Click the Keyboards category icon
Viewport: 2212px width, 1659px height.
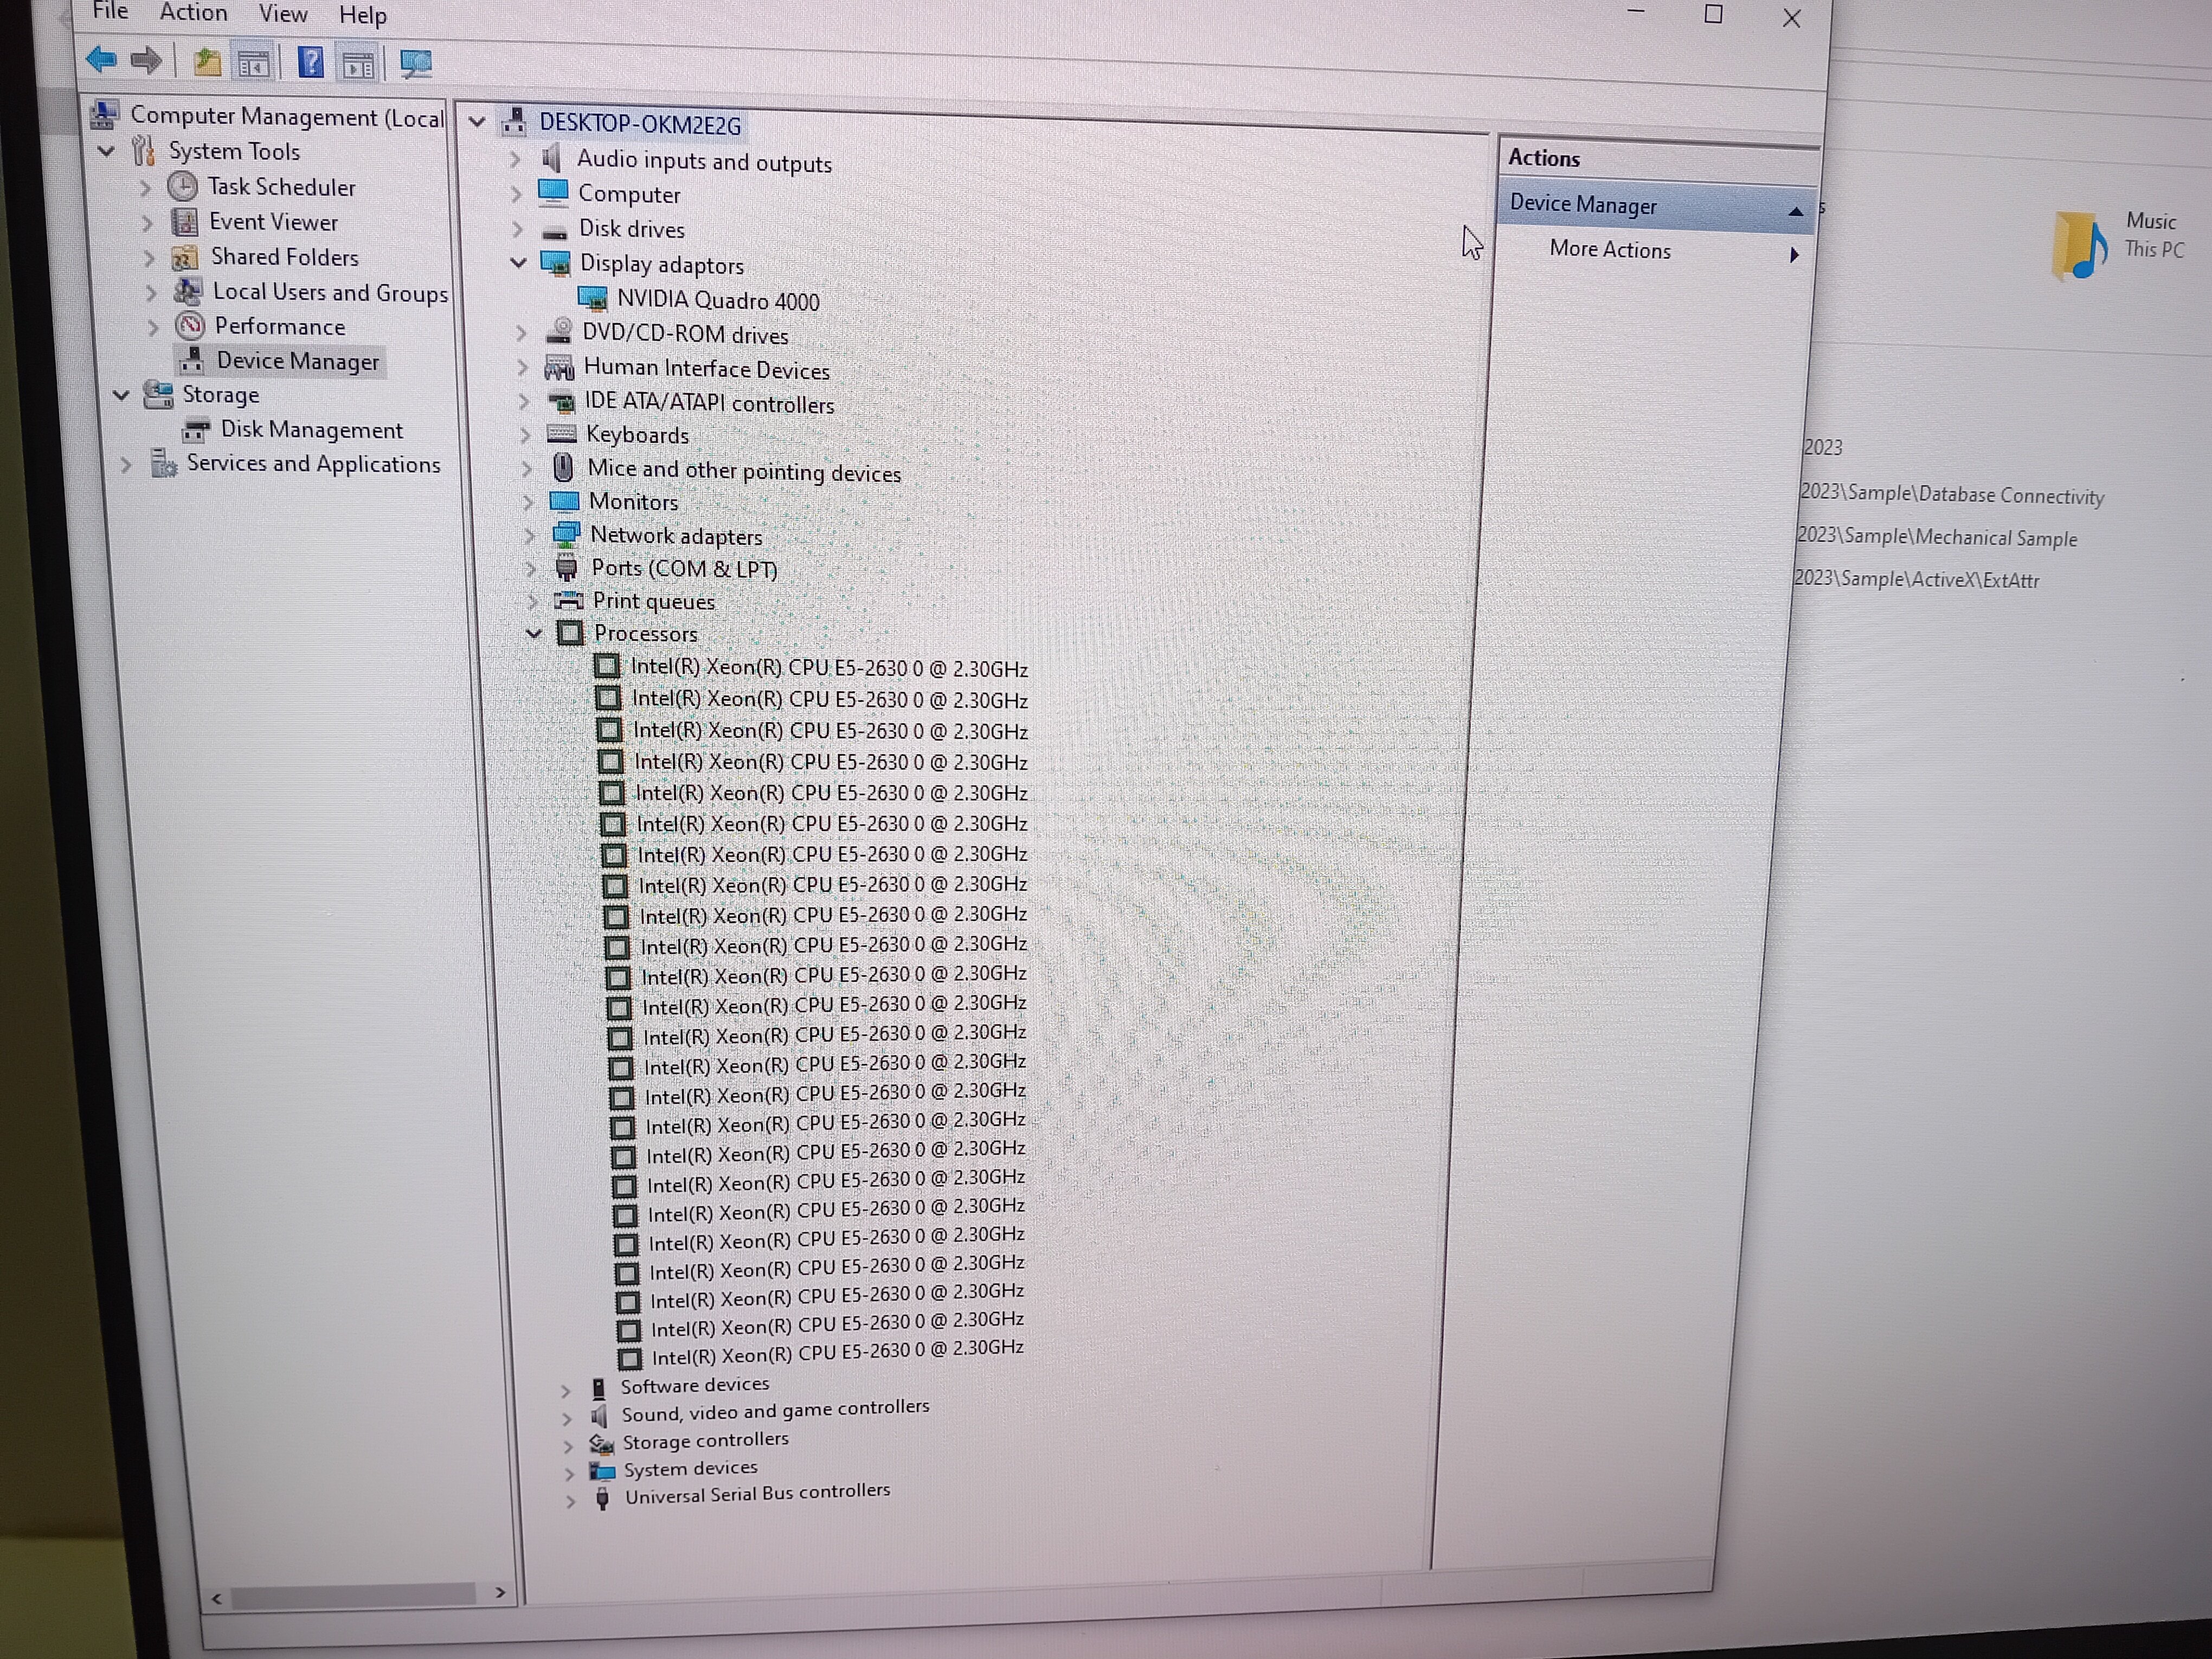point(561,434)
